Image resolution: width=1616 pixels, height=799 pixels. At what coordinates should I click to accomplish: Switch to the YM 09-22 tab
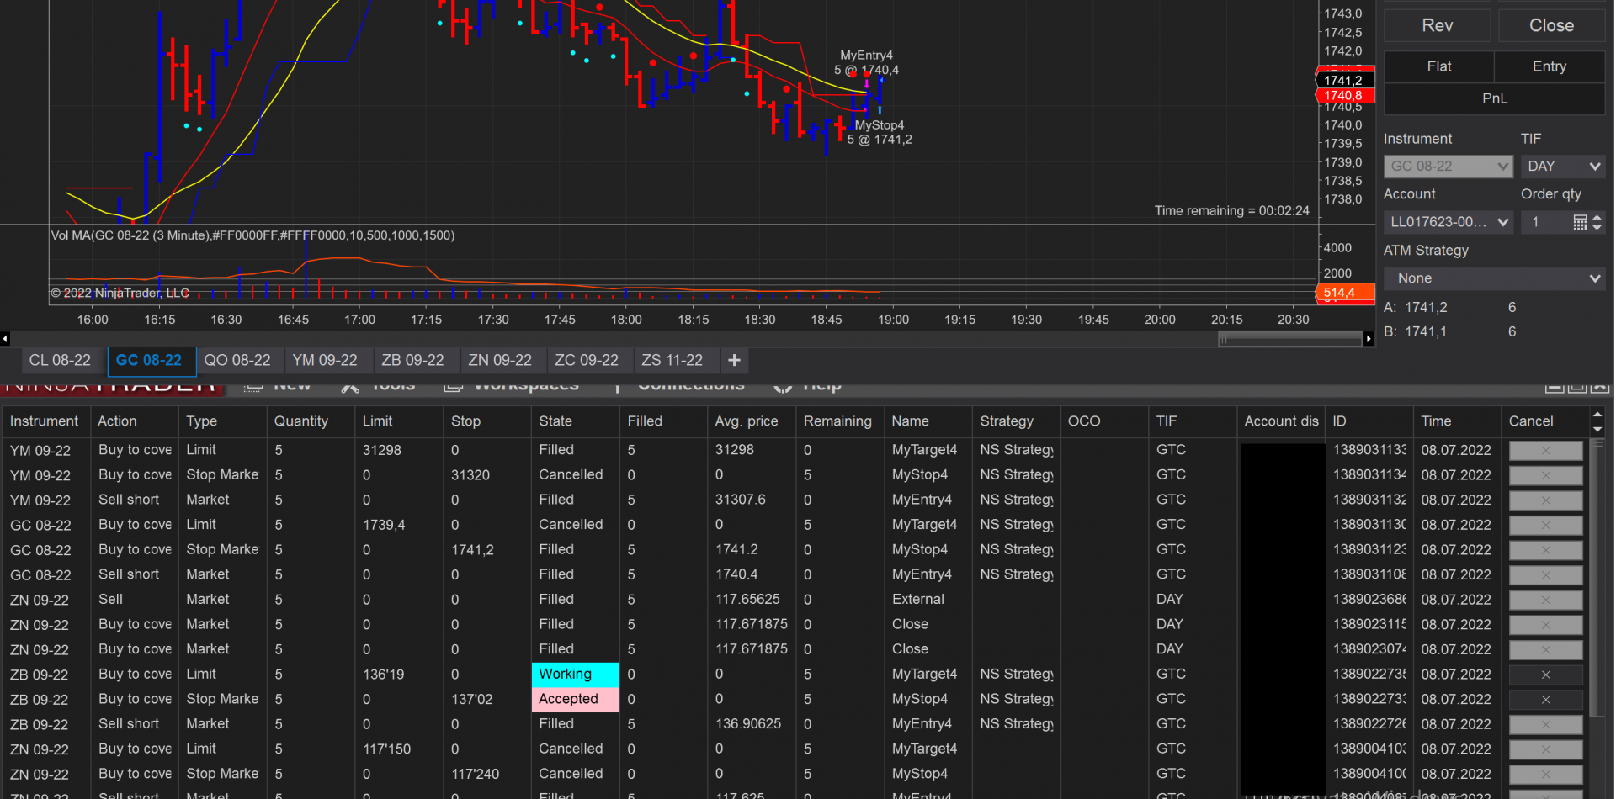tap(325, 360)
